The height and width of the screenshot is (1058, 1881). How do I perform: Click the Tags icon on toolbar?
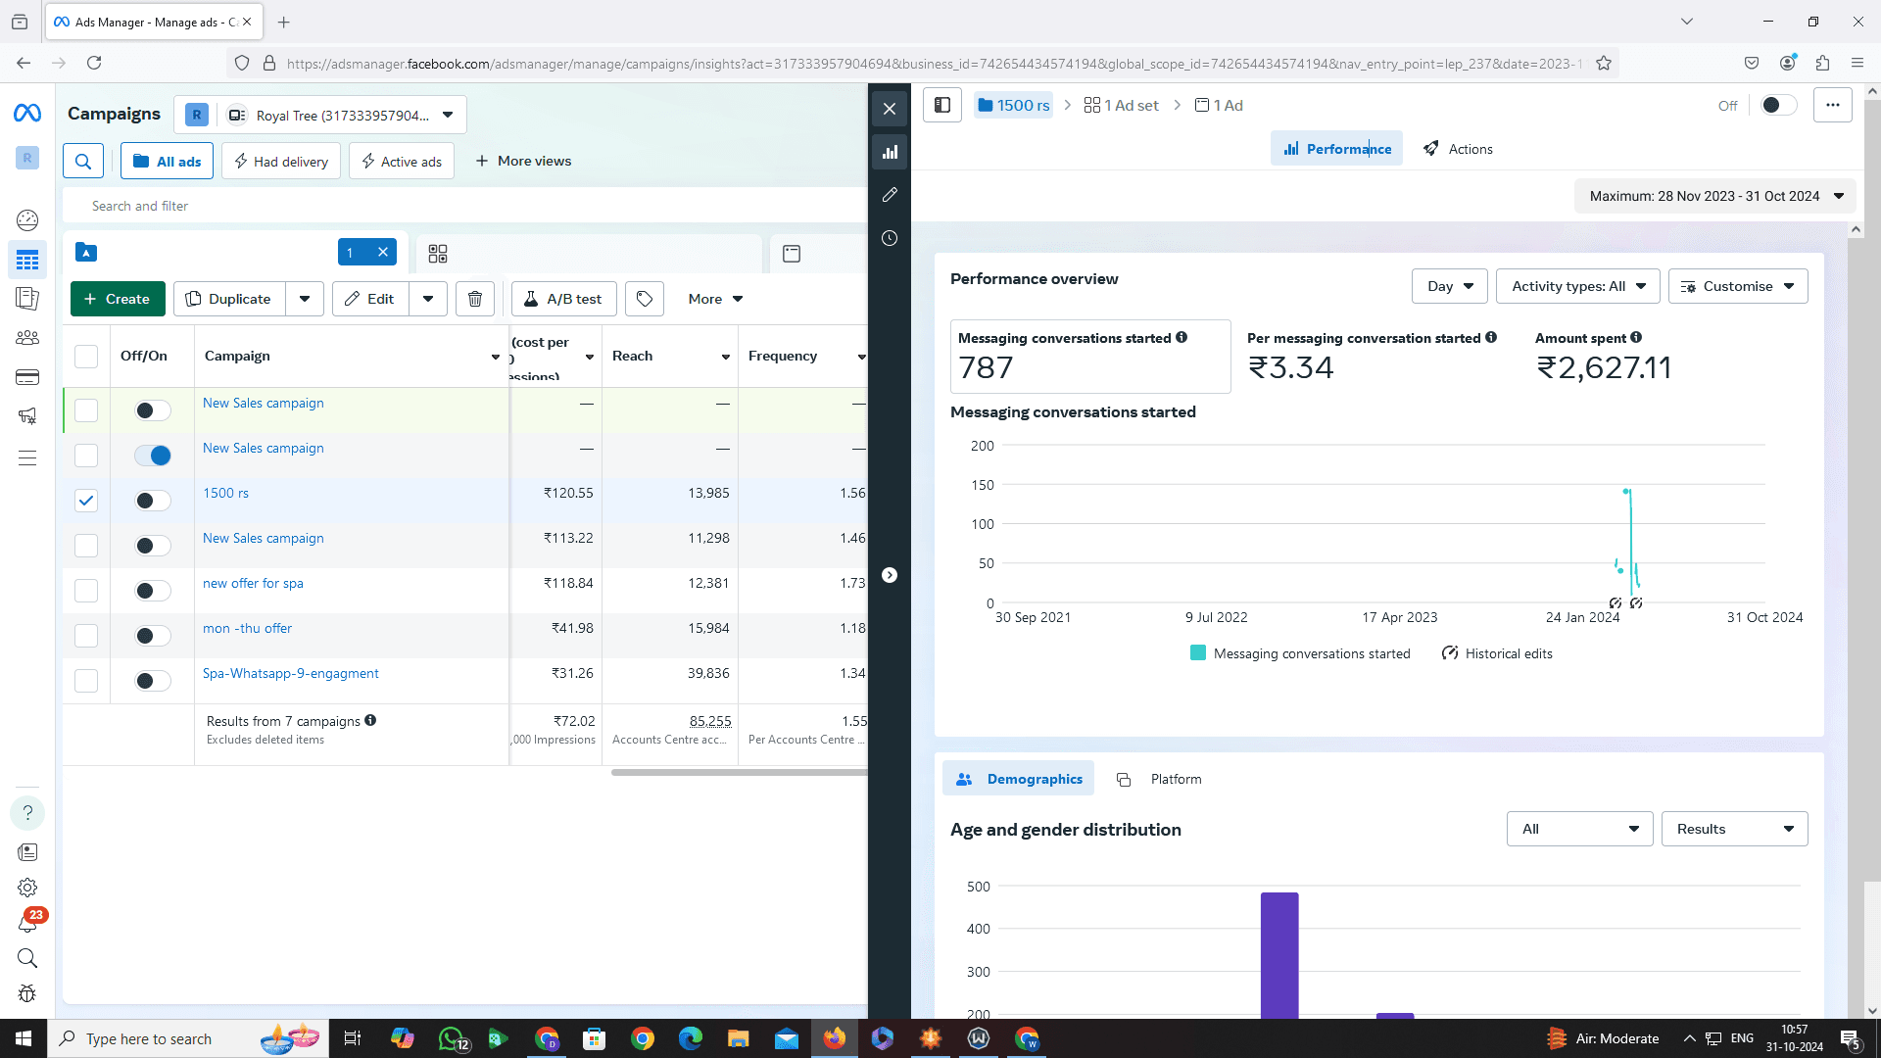[645, 299]
